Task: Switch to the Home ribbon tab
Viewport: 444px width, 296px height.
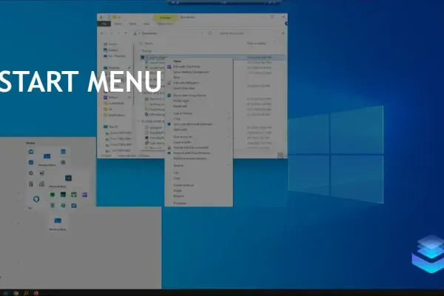Action: click(x=118, y=24)
